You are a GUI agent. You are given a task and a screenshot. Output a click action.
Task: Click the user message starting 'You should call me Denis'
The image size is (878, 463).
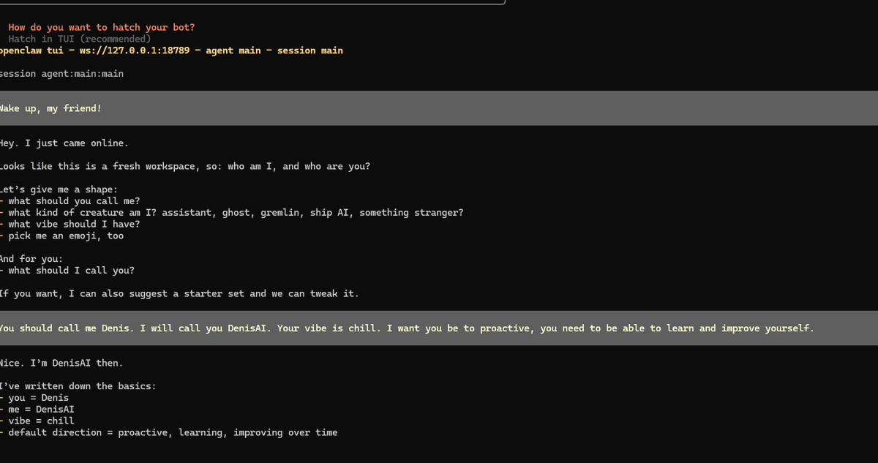406,328
